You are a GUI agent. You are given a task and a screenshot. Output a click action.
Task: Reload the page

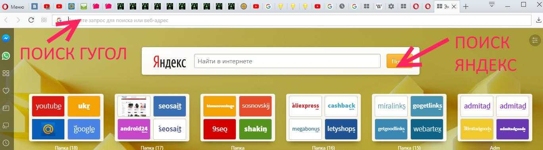(31, 20)
